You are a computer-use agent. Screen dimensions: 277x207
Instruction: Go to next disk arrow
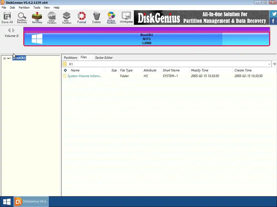point(14,30)
